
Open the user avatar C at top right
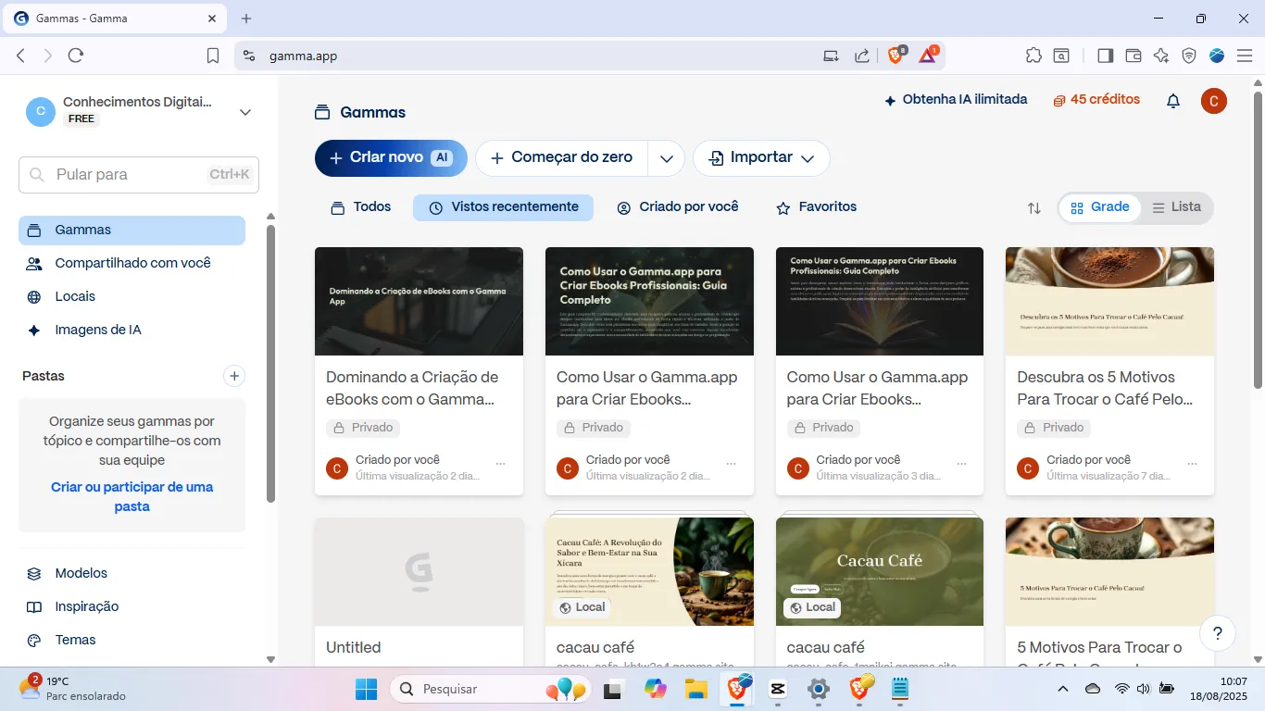[1214, 101]
